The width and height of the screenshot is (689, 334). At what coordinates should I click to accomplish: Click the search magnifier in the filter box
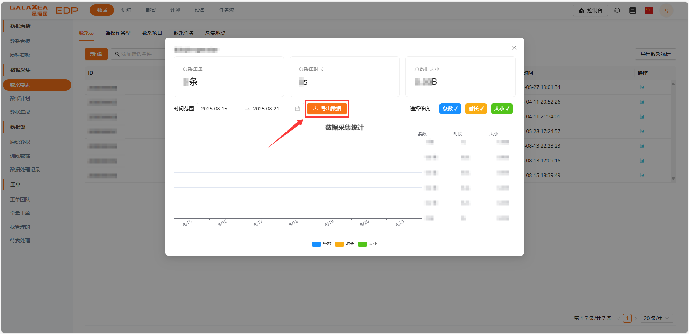(x=117, y=54)
